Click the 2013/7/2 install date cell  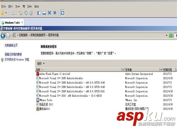167,74
